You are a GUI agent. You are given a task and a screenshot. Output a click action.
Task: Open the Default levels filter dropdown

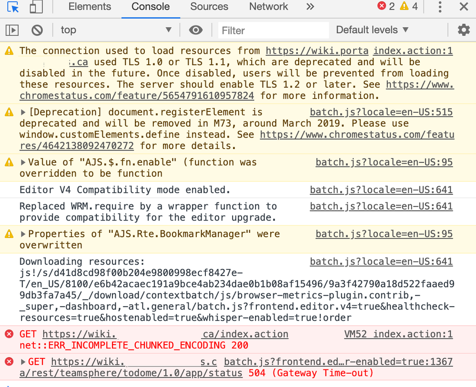click(x=372, y=30)
